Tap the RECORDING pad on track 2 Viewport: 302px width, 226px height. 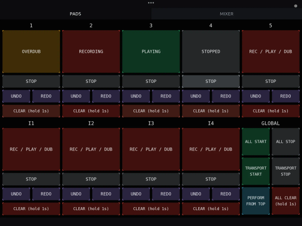[x=91, y=51]
